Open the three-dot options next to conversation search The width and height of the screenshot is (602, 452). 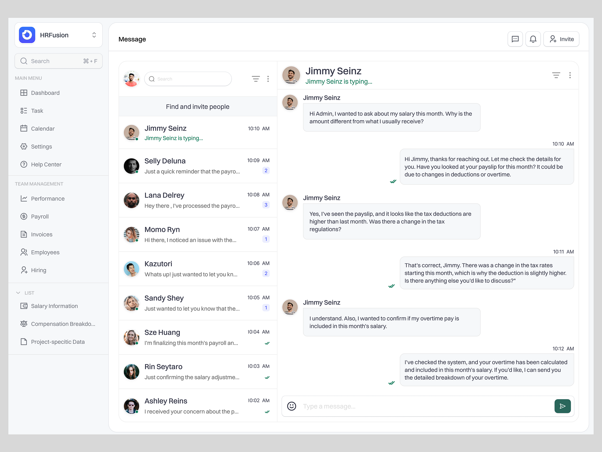click(268, 79)
